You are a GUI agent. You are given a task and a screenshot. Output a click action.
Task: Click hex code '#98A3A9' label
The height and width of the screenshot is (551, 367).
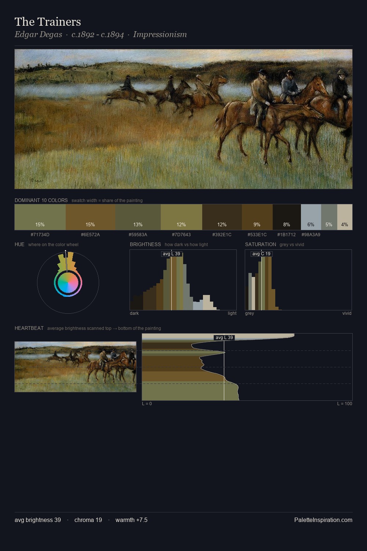click(x=311, y=234)
